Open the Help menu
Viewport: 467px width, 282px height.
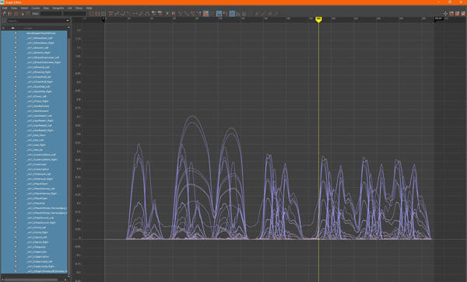pyautogui.click(x=89, y=8)
